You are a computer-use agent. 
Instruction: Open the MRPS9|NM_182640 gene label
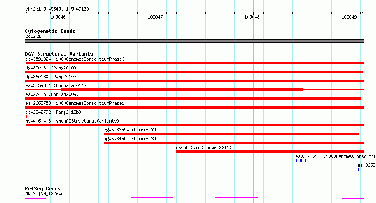tap(44, 194)
